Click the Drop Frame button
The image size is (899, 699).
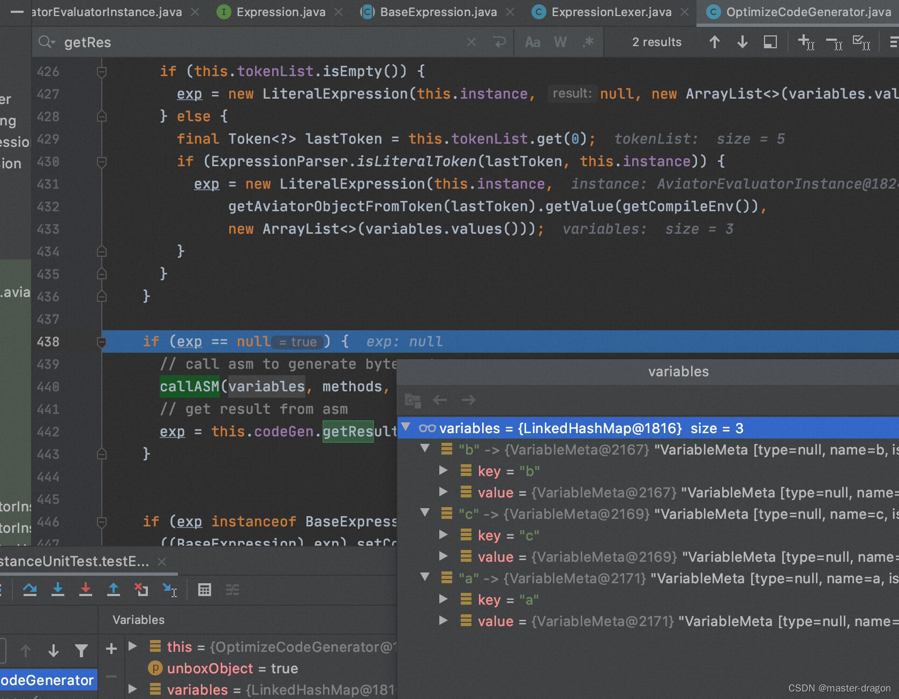tap(141, 590)
